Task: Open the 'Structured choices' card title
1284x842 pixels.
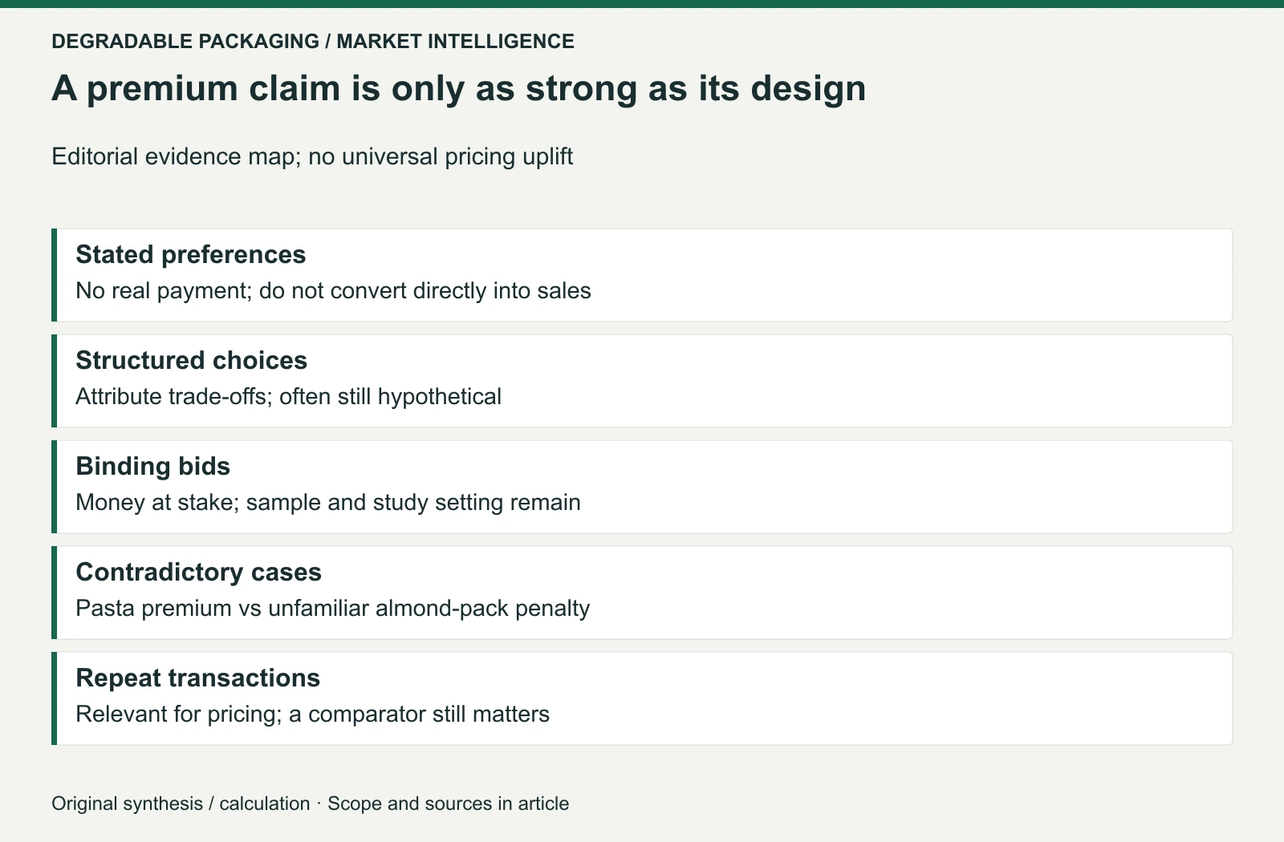Action: point(191,360)
